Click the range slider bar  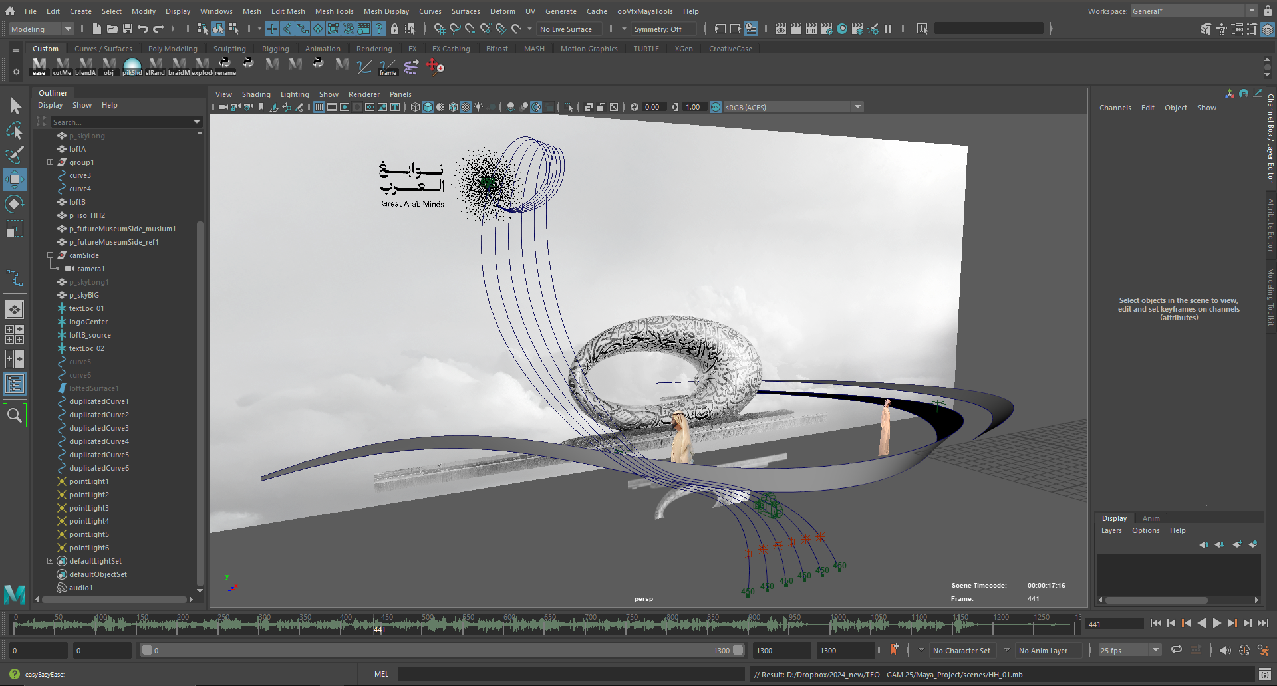click(x=439, y=651)
